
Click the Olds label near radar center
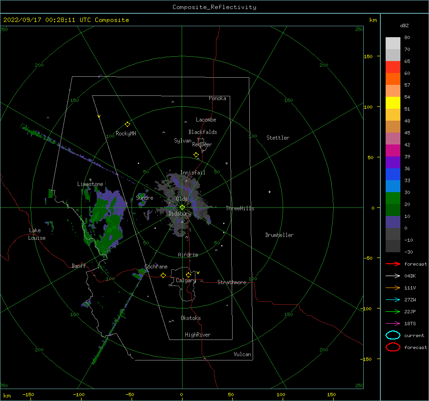tap(182, 199)
